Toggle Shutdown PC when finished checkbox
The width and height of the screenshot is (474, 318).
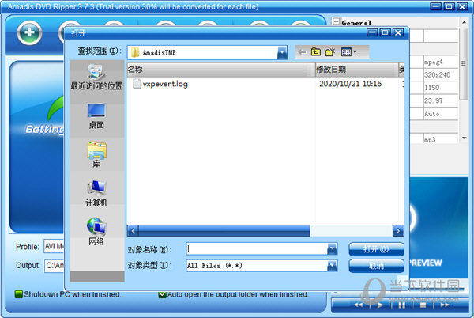pyautogui.click(x=19, y=294)
